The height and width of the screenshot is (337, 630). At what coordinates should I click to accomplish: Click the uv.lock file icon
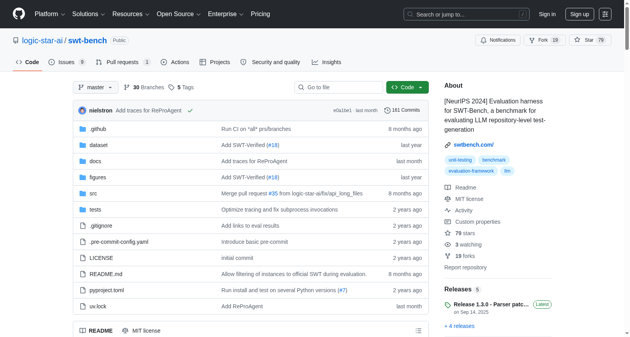pos(83,306)
